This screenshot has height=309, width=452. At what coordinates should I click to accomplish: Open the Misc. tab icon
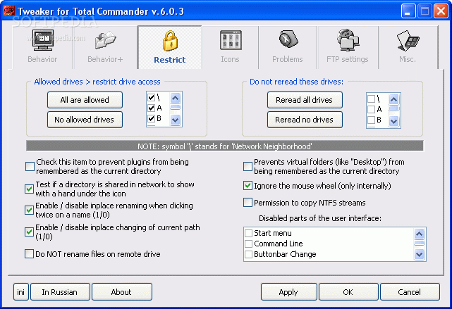(x=408, y=41)
